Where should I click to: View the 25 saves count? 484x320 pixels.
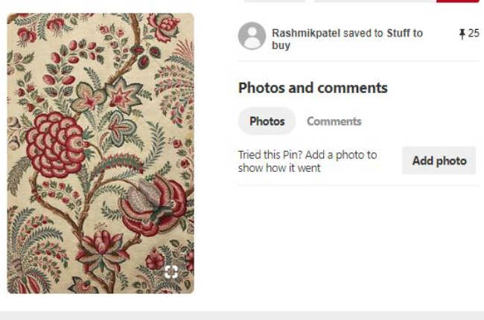474,33
